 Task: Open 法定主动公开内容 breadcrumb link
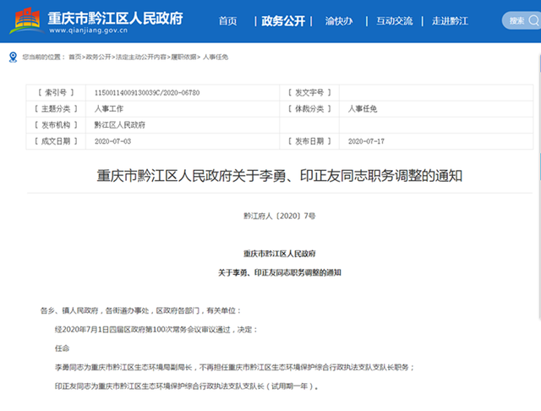[140, 57]
